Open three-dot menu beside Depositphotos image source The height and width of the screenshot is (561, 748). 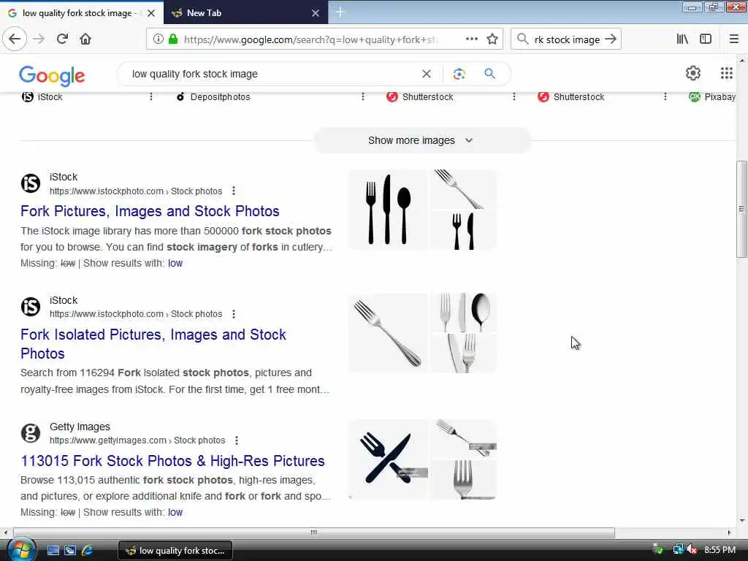pos(363,97)
